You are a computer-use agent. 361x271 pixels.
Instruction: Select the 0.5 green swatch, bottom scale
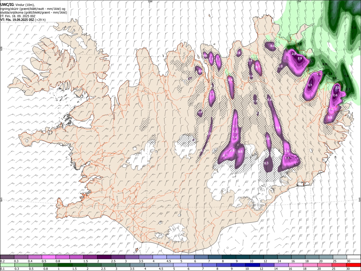[36, 265]
